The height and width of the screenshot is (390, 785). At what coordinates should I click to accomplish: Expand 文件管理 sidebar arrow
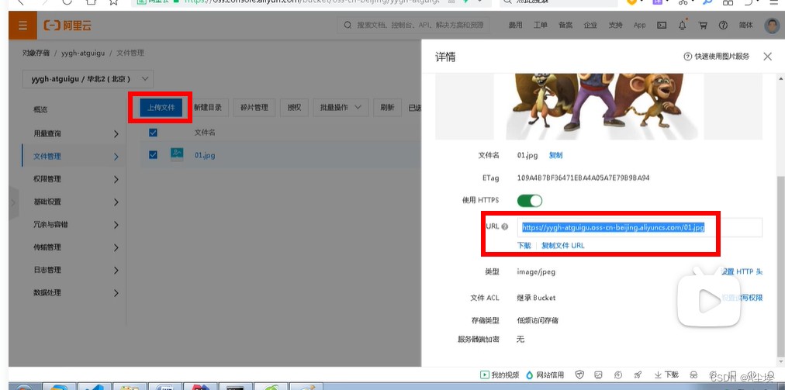coord(116,156)
